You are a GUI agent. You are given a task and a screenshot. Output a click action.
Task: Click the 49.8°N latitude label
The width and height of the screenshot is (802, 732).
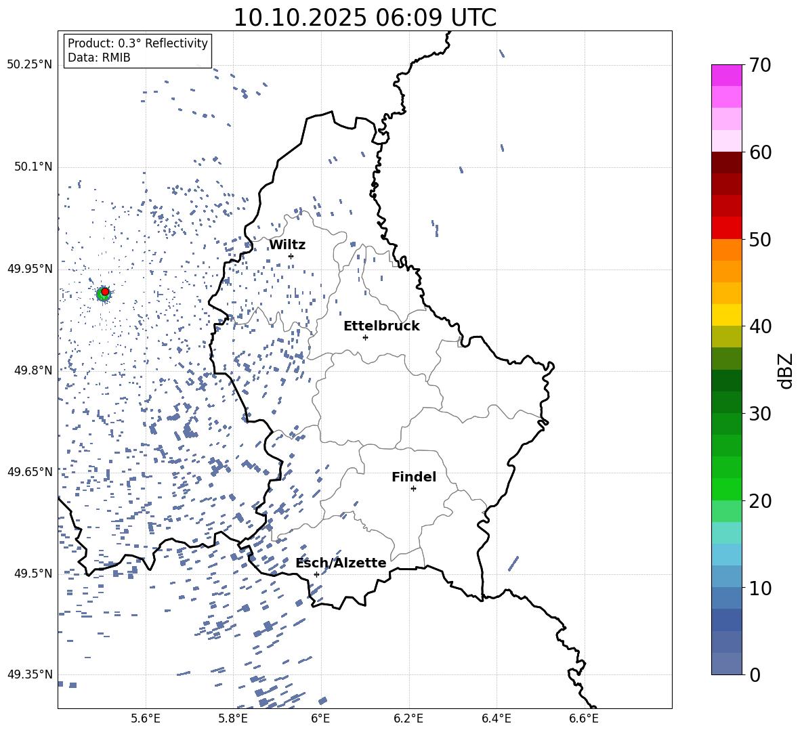pyautogui.click(x=33, y=370)
